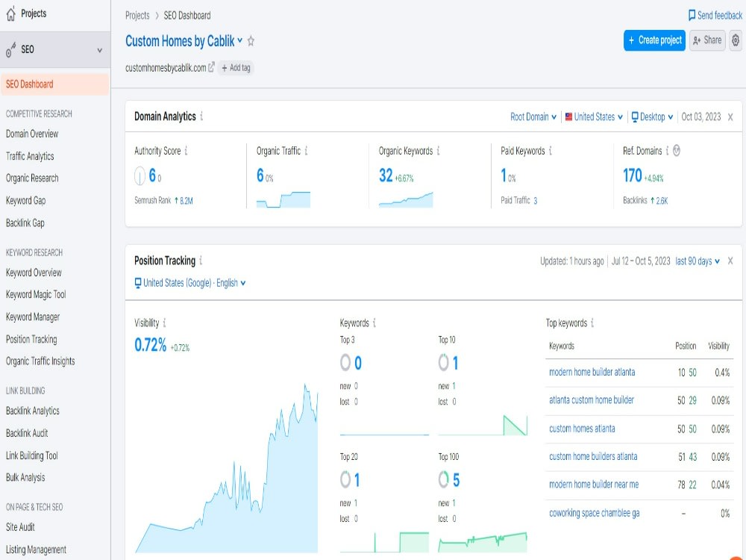The width and height of the screenshot is (746, 560).
Task: Select SEO Dashboard in sidebar
Action: [54, 84]
